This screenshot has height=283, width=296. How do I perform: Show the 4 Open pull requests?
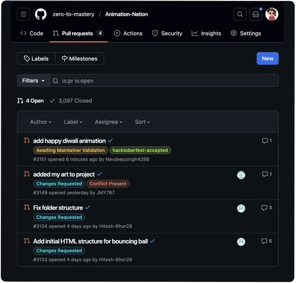tap(31, 101)
